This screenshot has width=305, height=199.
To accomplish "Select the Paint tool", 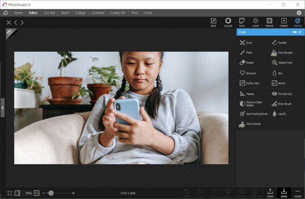I will tap(246, 53).
